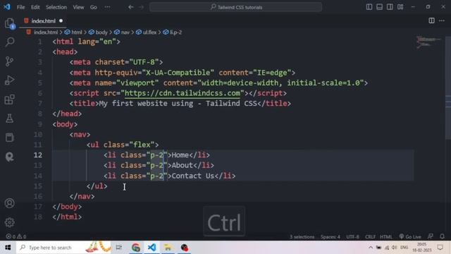Image resolution: width=451 pixels, height=254 pixels.
Task: Go back with the navigation arrow
Action: click(x=130, y=7)
